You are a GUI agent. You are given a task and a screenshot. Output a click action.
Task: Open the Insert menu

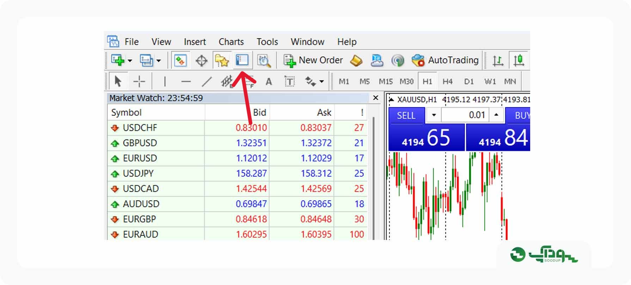pos(195,42)
